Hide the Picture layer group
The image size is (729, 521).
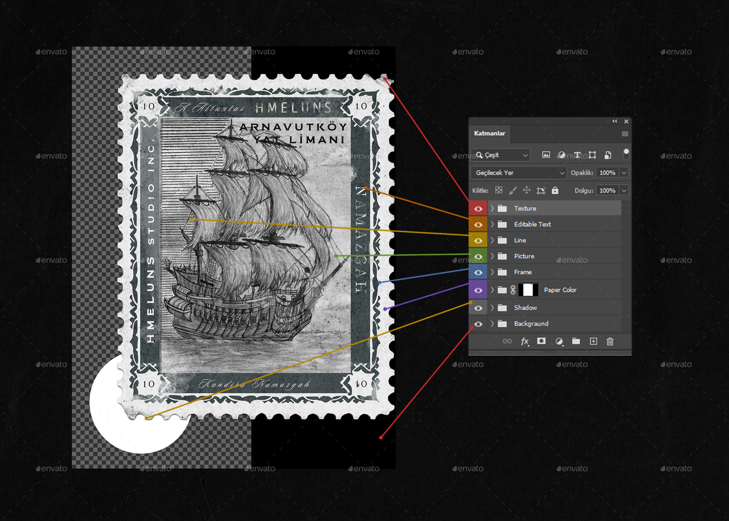478,256
